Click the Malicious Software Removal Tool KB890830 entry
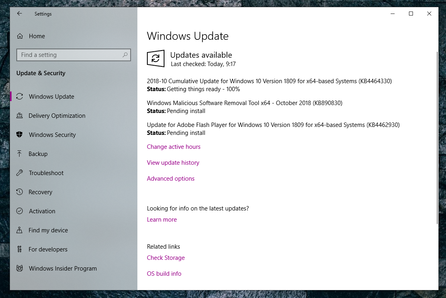 (x=245, y=103)
